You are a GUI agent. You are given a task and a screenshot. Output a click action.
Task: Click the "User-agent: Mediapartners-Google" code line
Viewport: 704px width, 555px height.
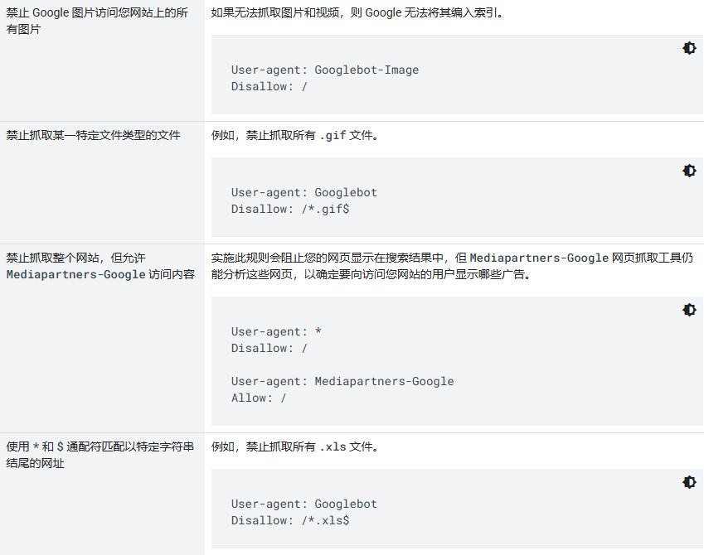click(342, 381)
